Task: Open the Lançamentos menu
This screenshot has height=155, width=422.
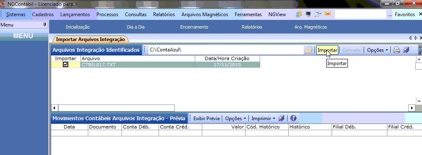Action: (x=75, y=15)
